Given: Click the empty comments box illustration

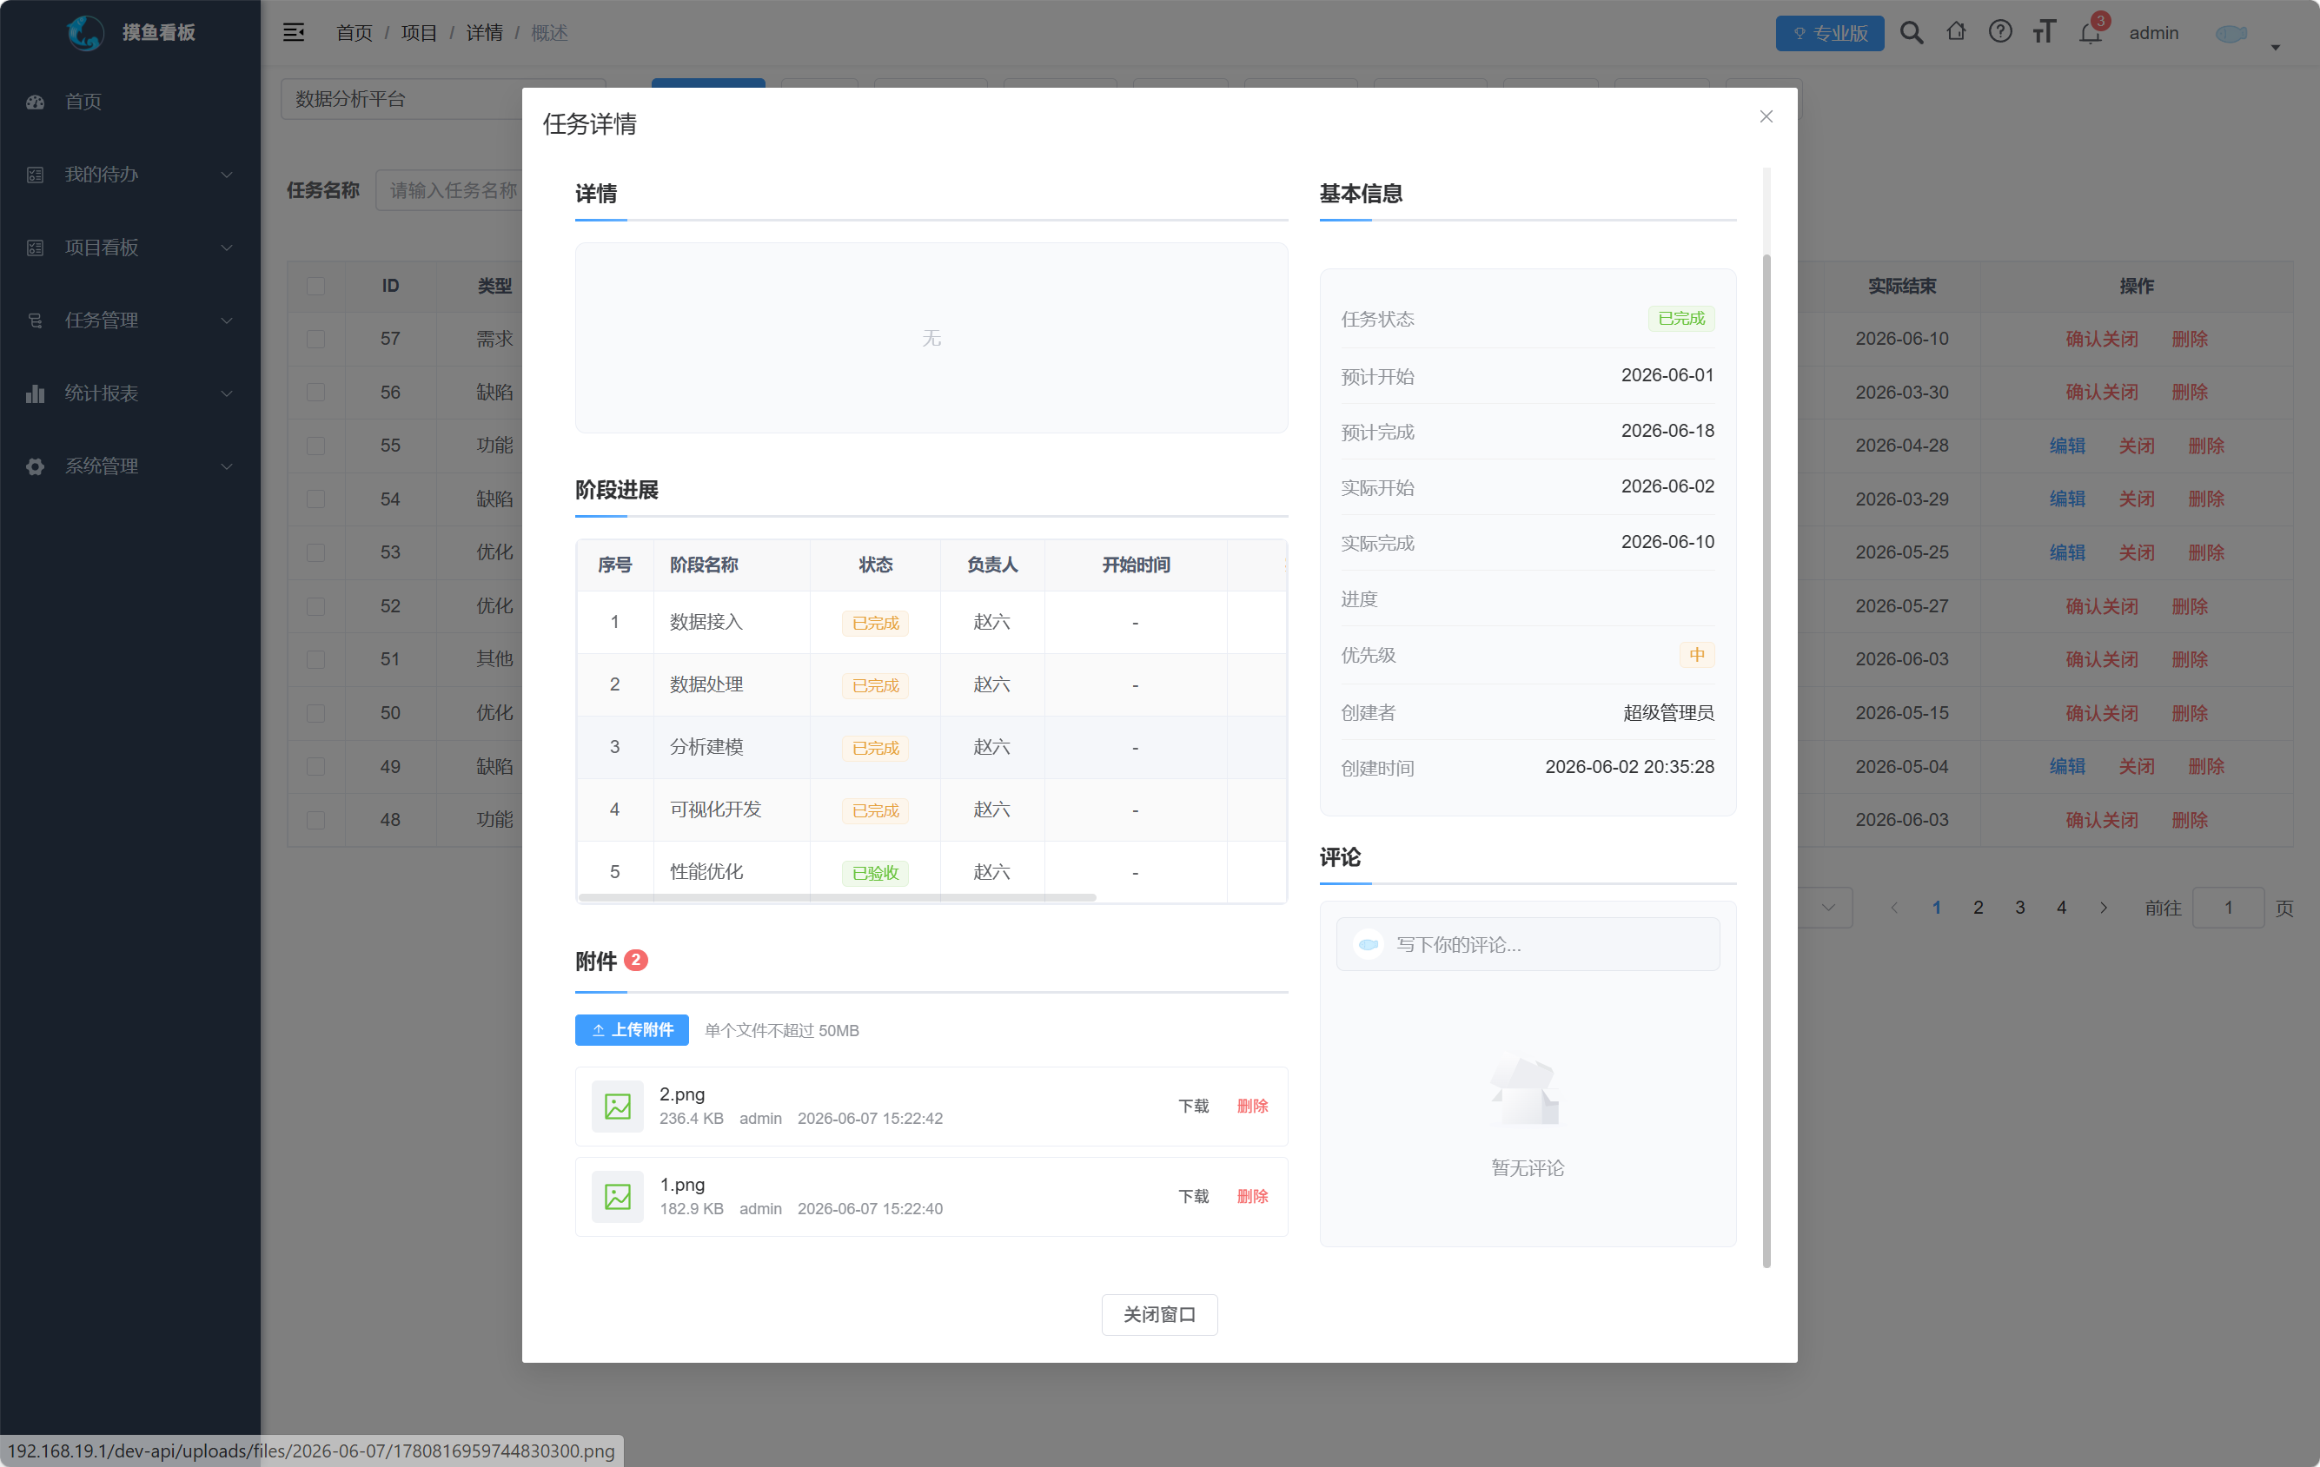Looking at the screenshot, I should [x=1527, y=1090].
